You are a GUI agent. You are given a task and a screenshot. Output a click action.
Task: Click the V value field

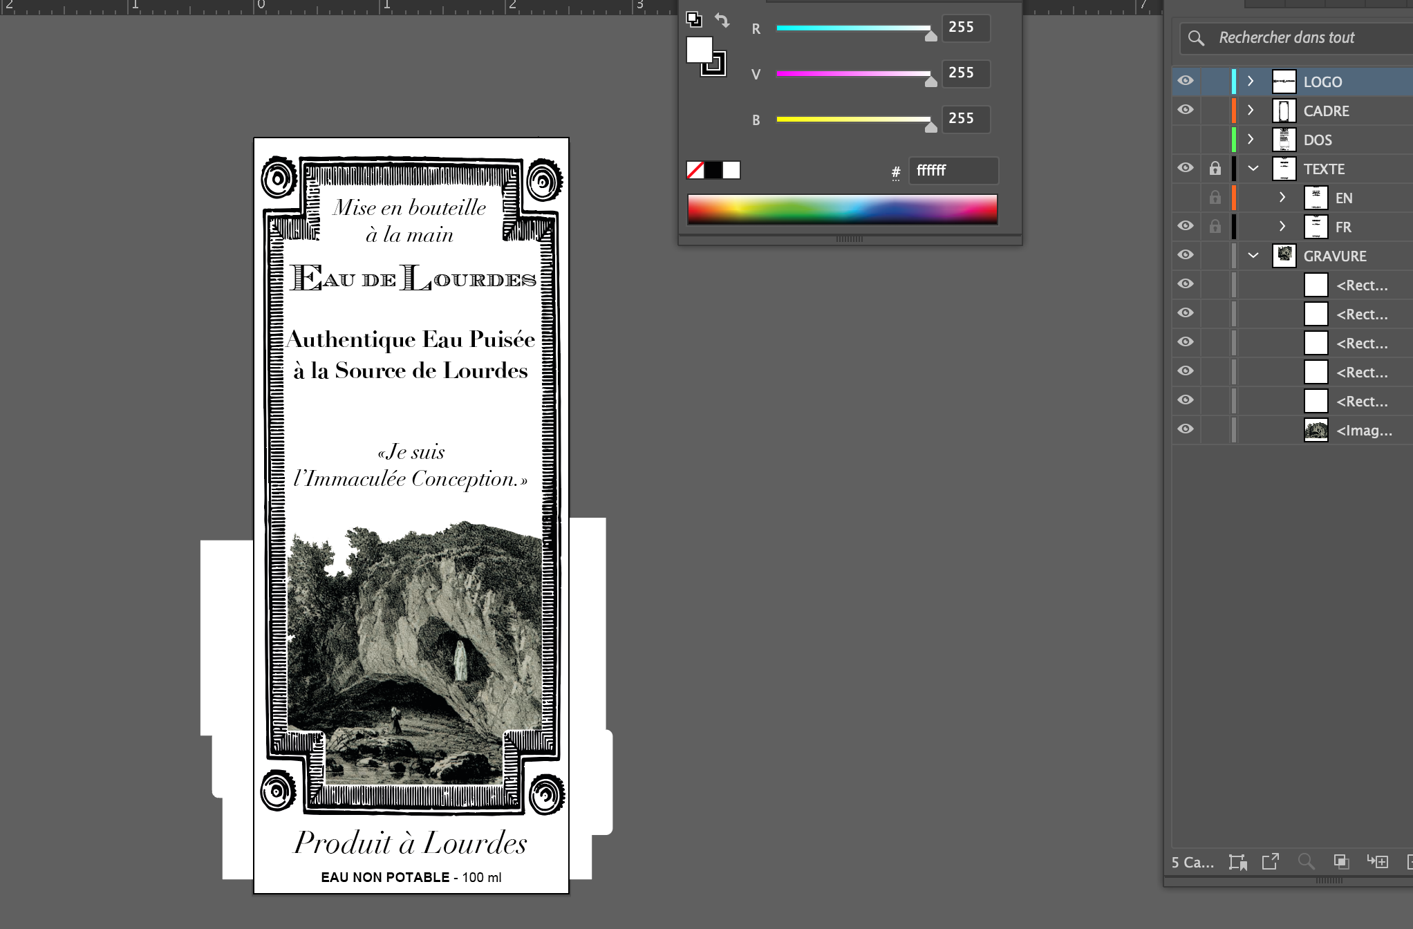[x=966, y=73]
